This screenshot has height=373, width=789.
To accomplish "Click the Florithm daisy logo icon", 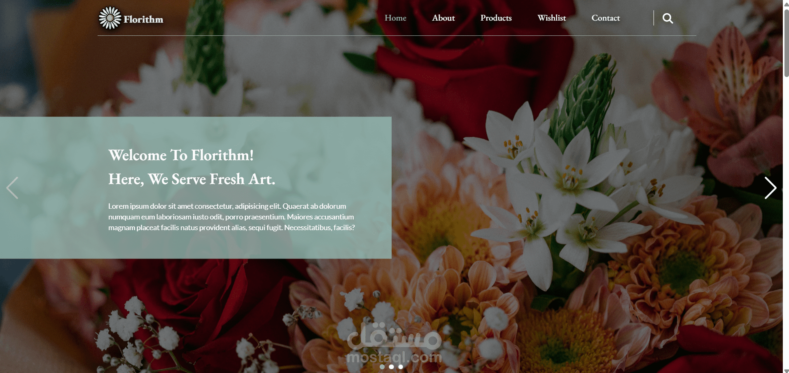I will (x=110, y=18).
